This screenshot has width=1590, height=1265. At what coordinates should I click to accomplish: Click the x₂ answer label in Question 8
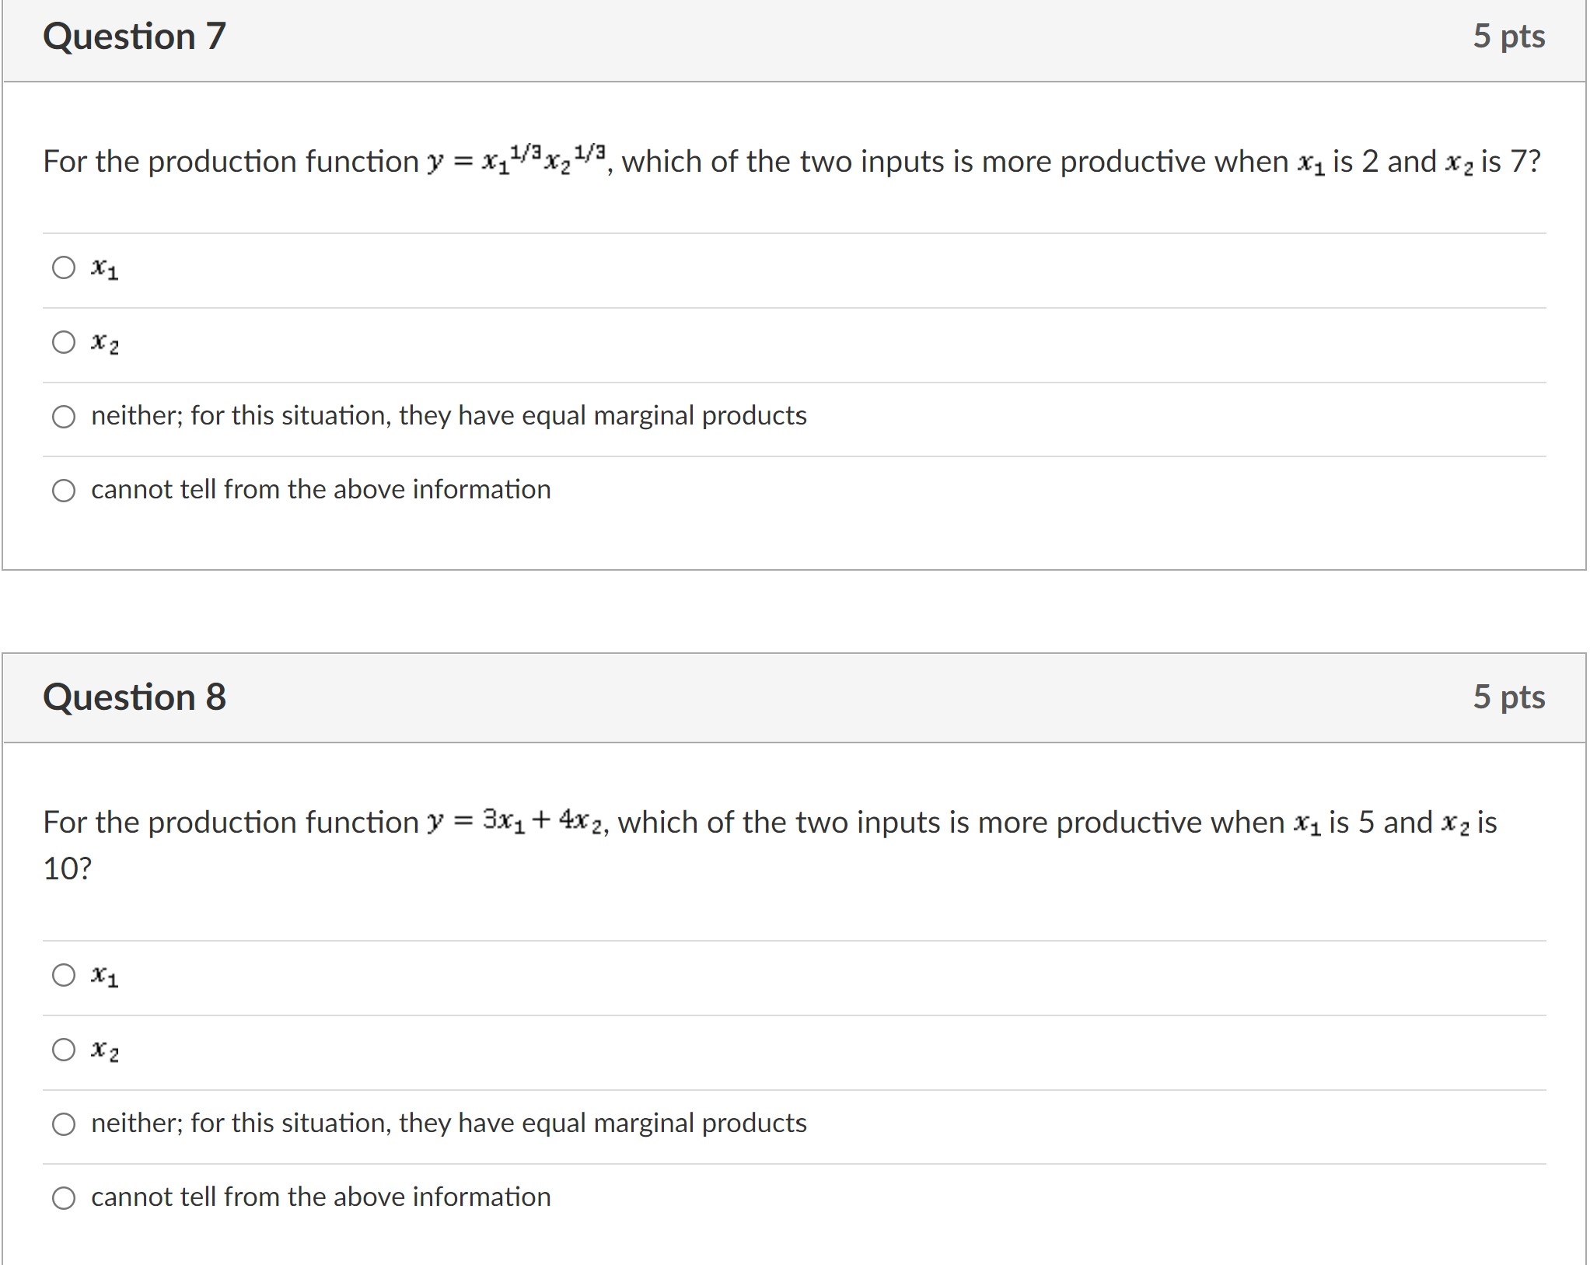pos(104,1050)
